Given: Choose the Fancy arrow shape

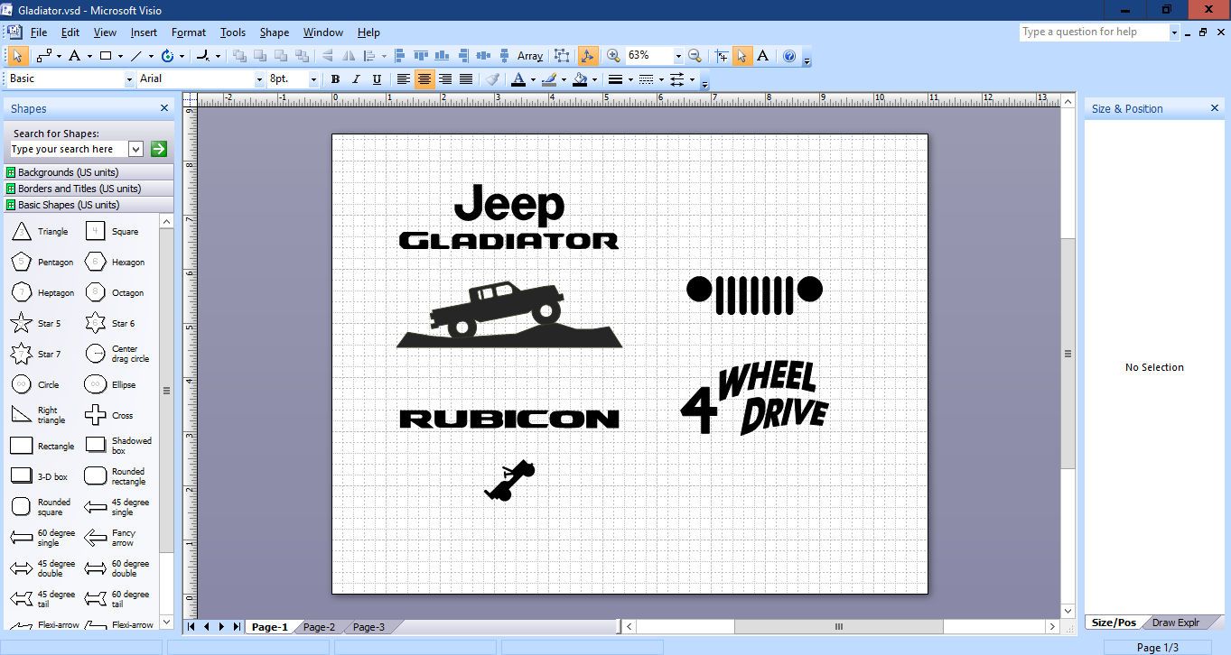Looking at the screenshot, I should tap(96, 539).
